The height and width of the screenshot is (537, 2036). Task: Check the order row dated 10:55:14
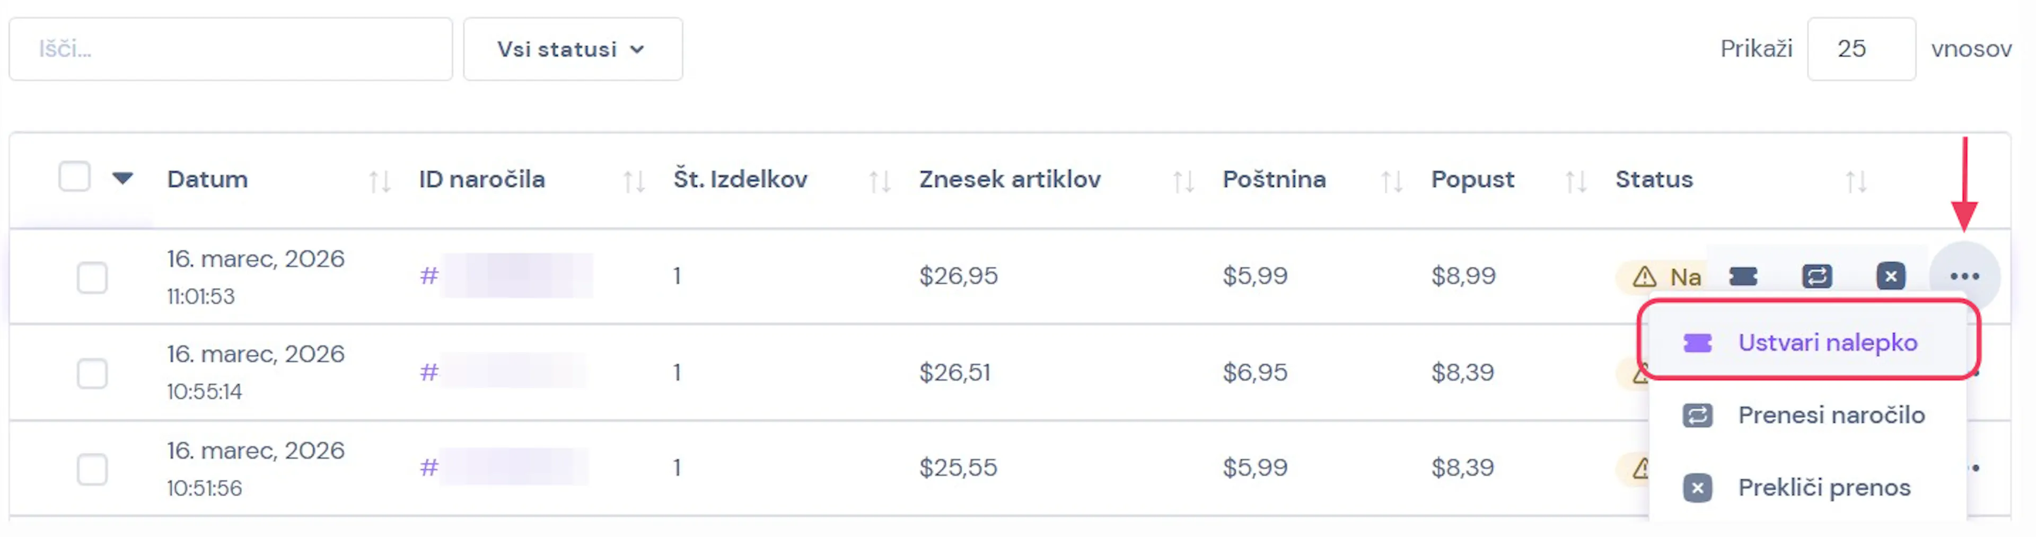pyautogui.click(x=92, y=374)
